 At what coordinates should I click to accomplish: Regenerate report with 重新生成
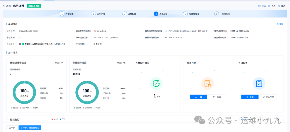[268, 97]
